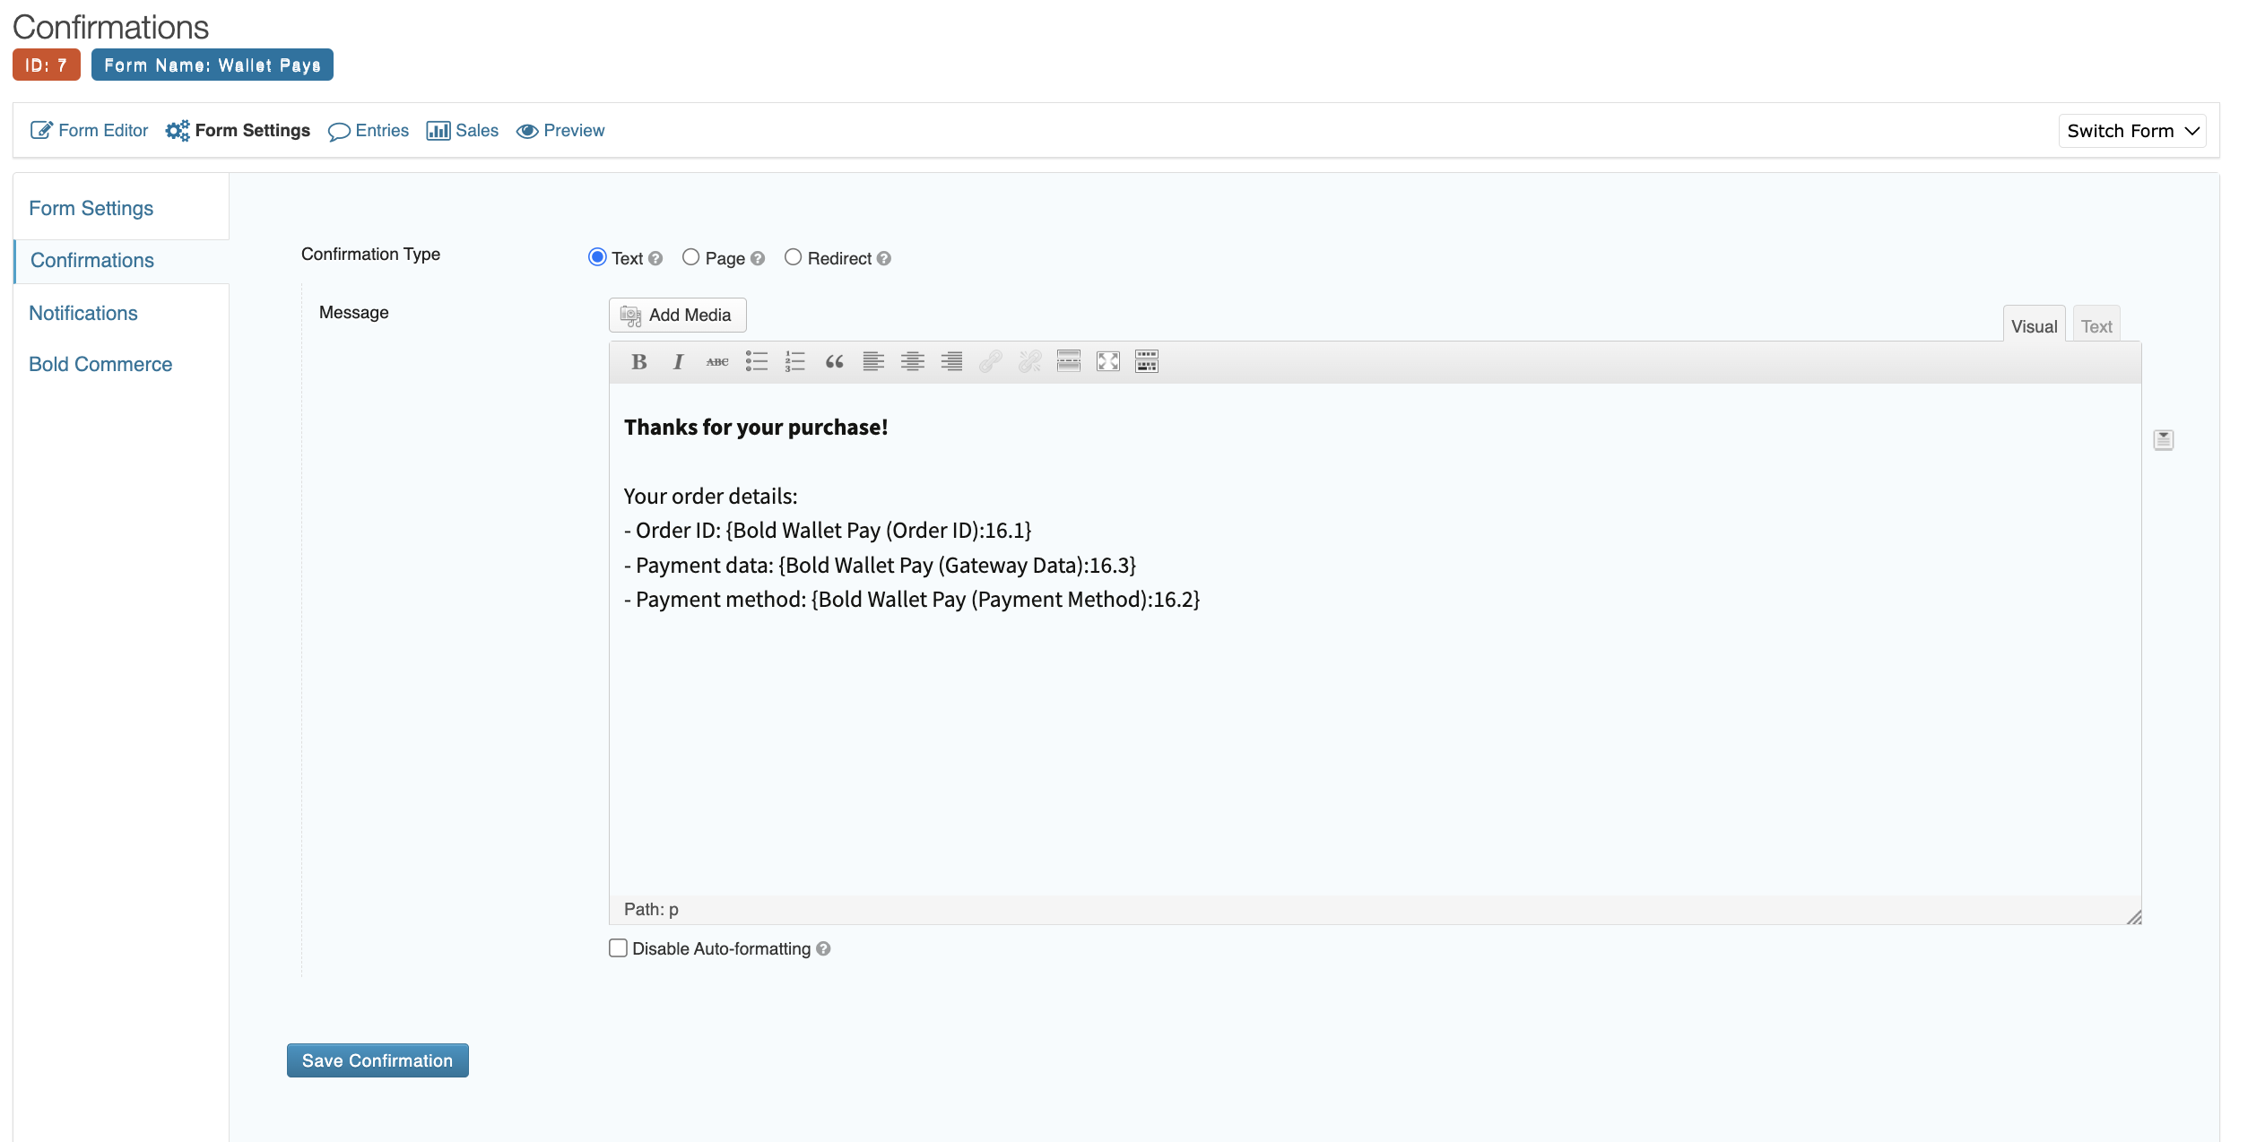Click the Ordered list icon

point(794,361)
